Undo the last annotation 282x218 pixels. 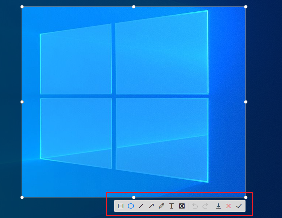195,206
